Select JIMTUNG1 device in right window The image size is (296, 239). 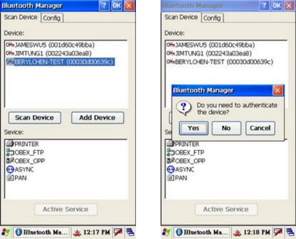214,53
